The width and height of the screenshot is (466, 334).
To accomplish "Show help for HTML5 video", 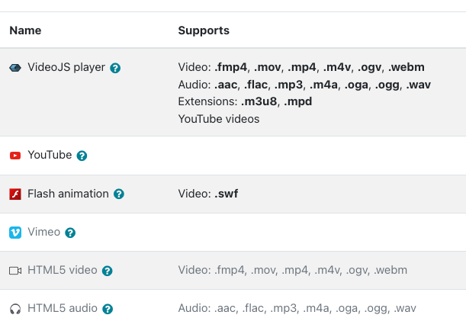I will (x=108, y=271).
